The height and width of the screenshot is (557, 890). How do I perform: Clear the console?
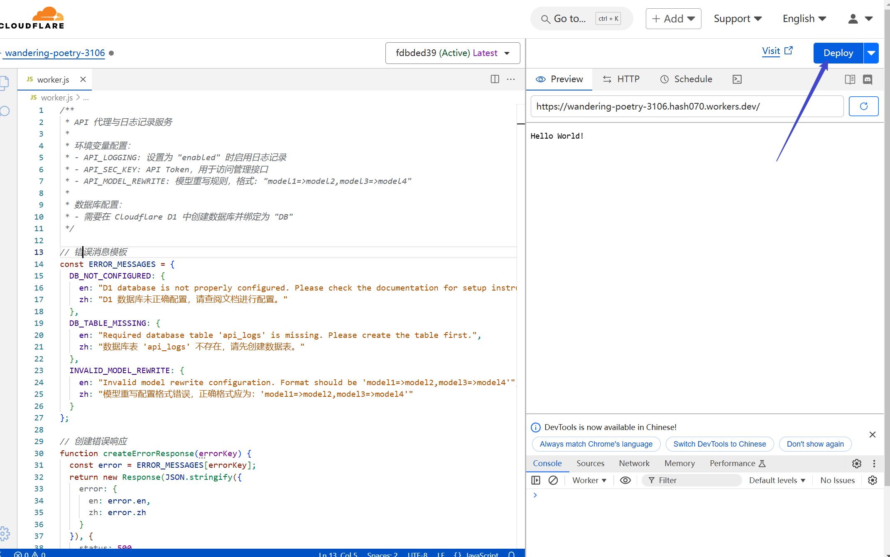tap(553, 480)
